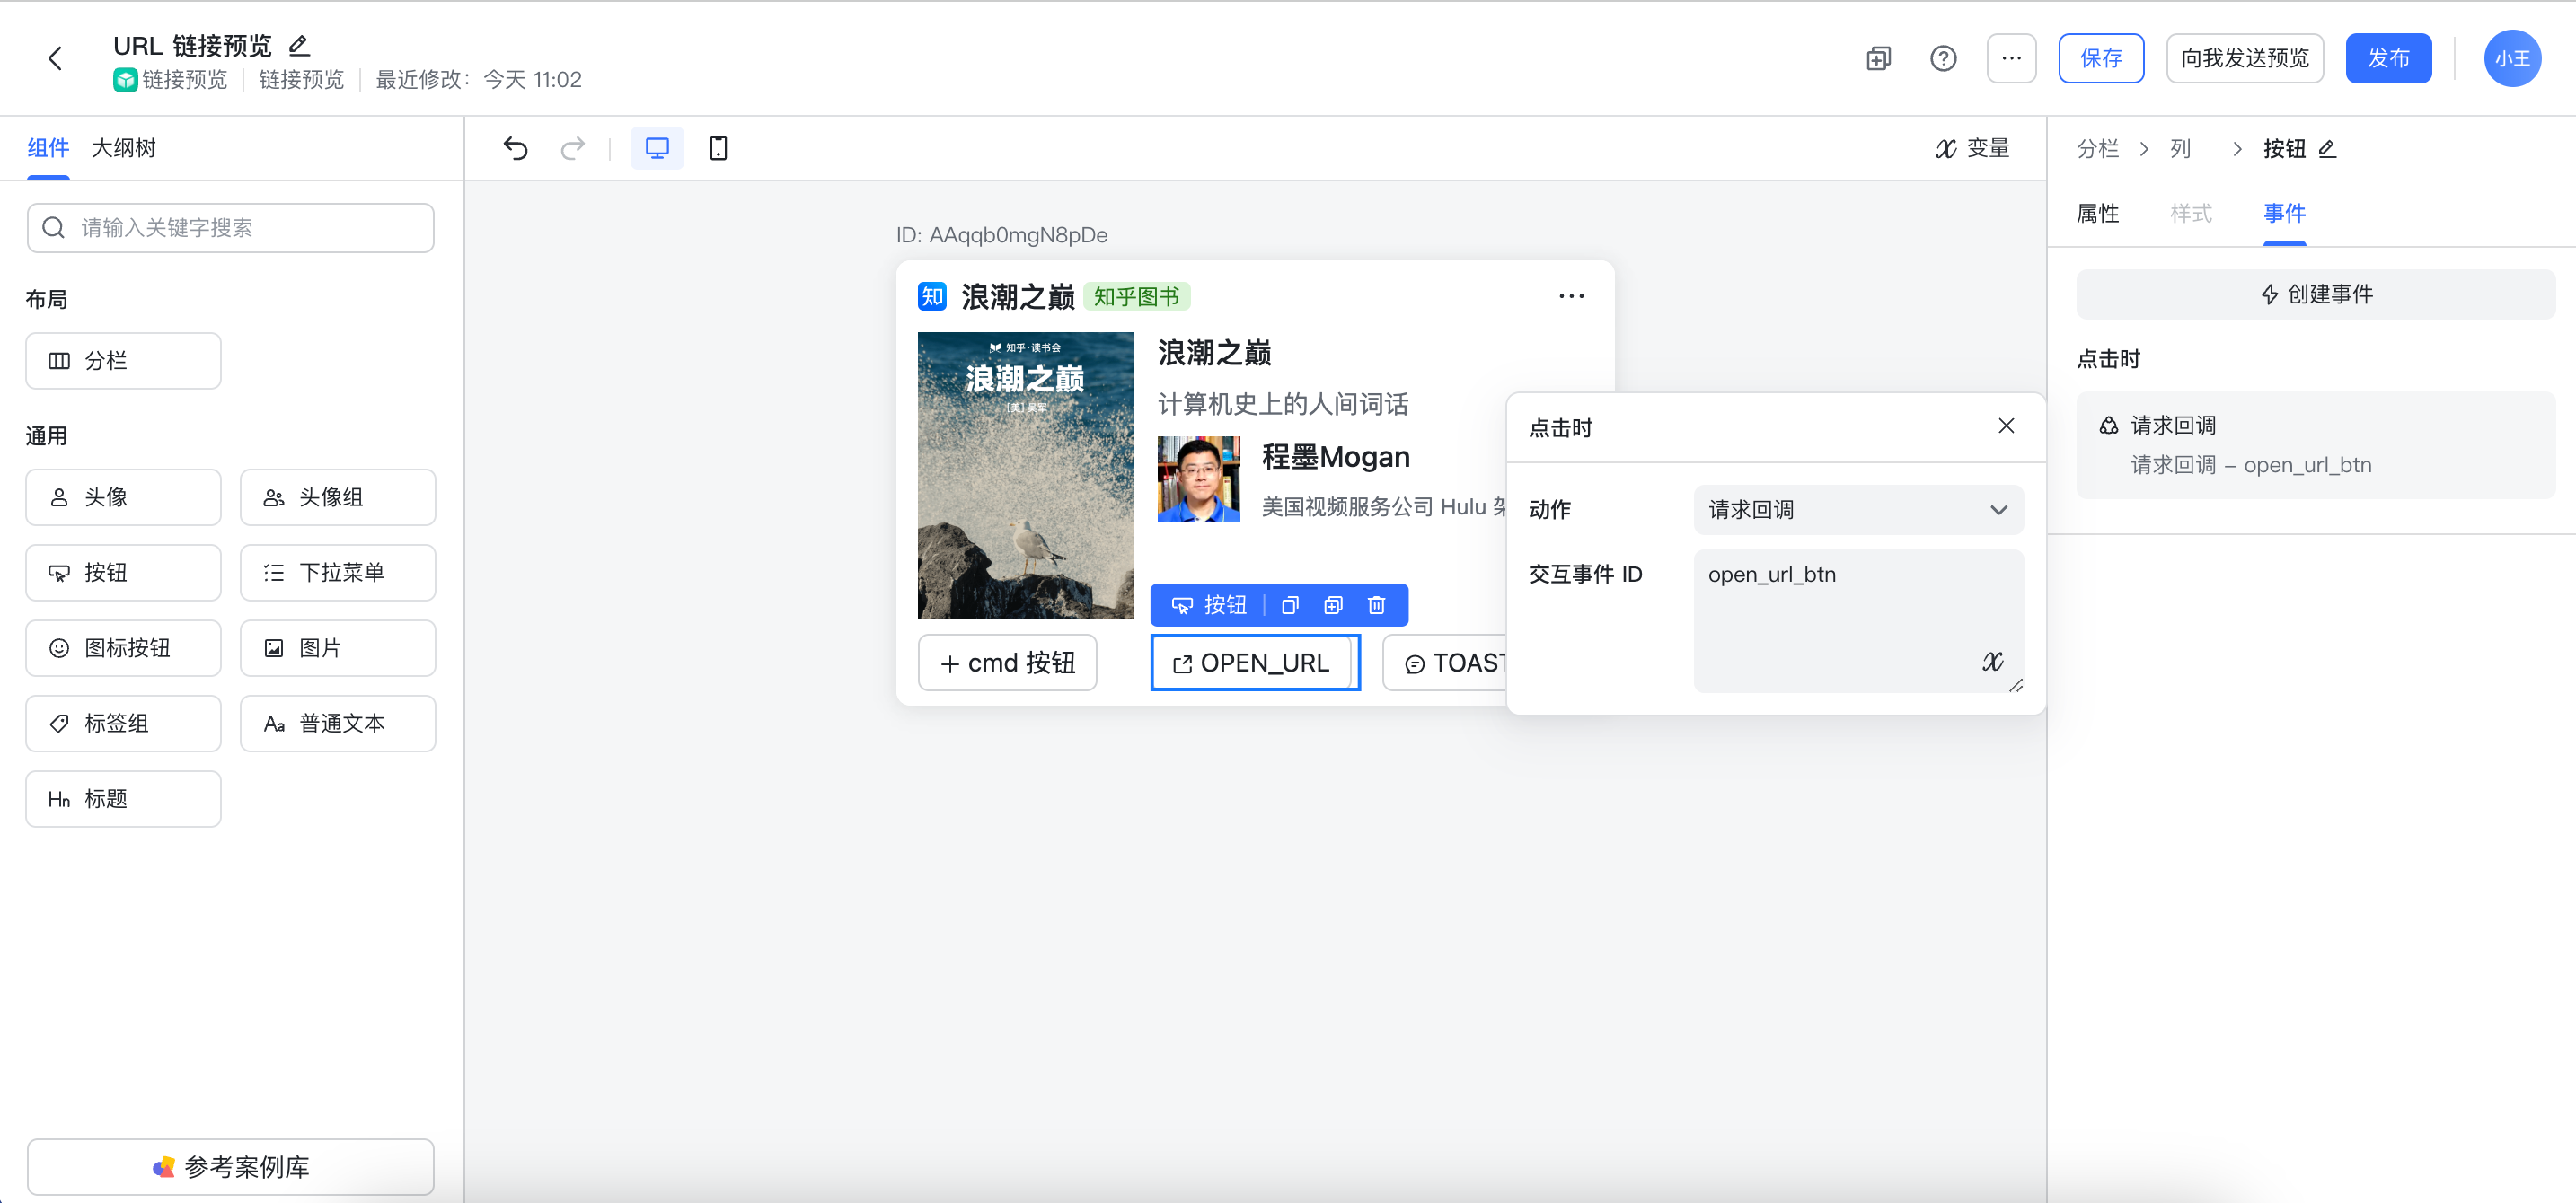Click the ID: AAqqb0mgN8pDe text
2576x1203 pixels.
pyautogui.click(x=1002, y=236)
